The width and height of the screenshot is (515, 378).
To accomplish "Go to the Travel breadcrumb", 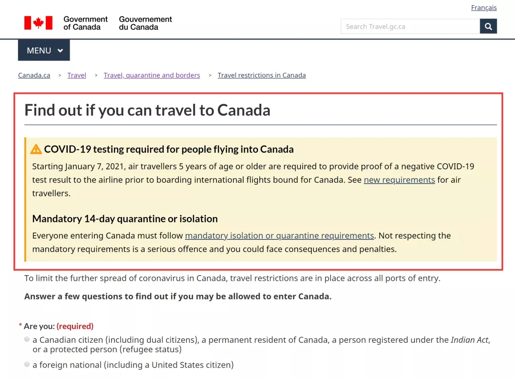I will [x=77, y=75].
